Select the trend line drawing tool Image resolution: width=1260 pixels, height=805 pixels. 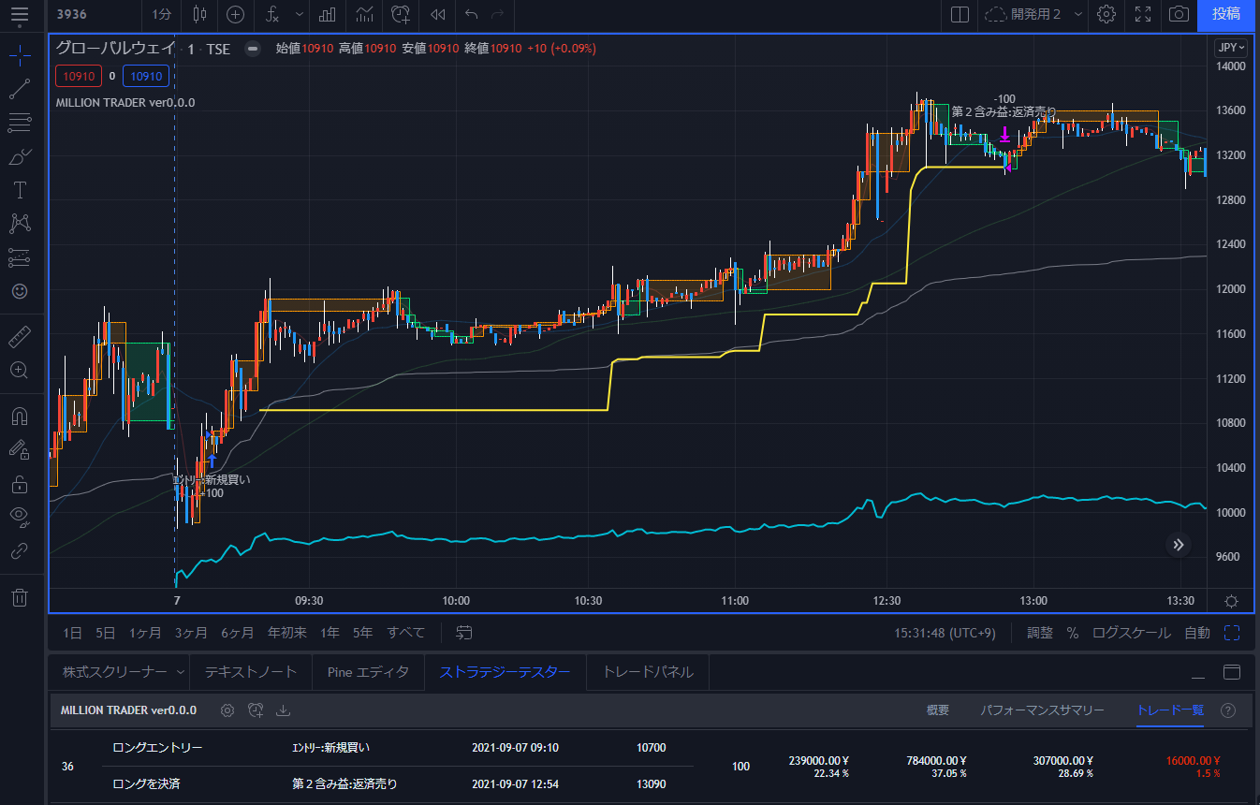tap(19, 89)
